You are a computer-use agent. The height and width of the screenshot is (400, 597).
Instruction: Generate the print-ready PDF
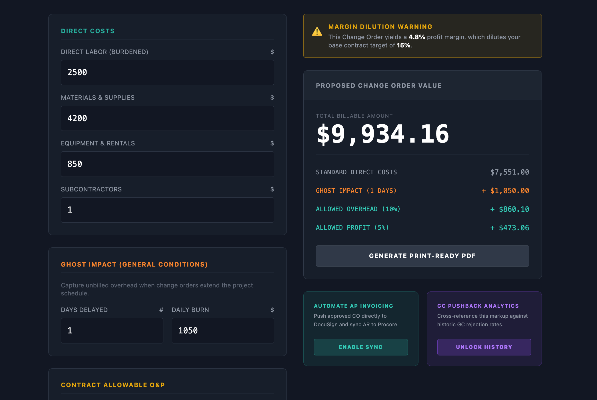[422, 256]
